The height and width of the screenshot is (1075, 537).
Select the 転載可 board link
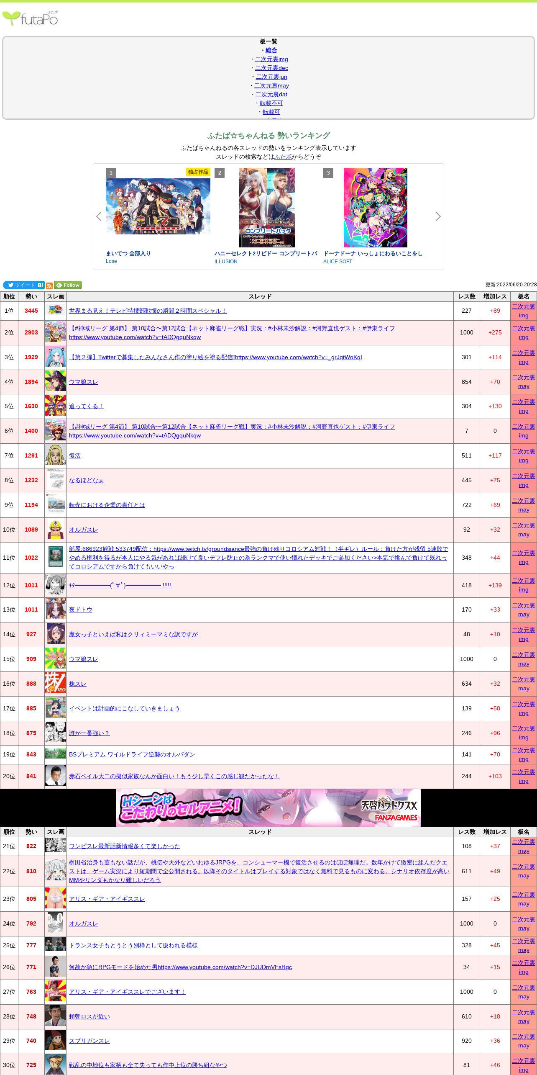click(x=271, y=112)
